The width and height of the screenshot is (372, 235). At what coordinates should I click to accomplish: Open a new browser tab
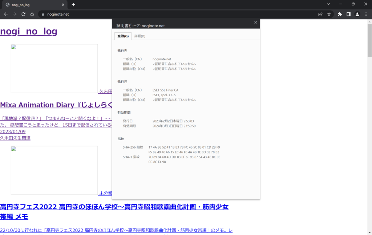[73, 5]
